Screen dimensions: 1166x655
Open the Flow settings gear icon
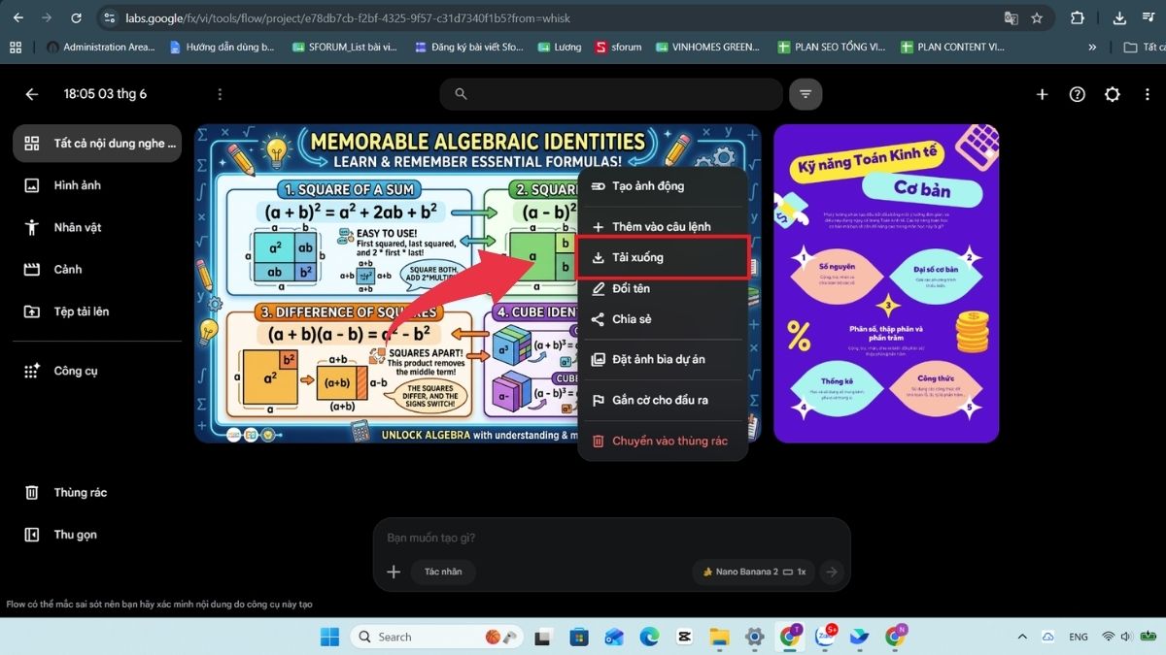click(x=1112, y=94)
